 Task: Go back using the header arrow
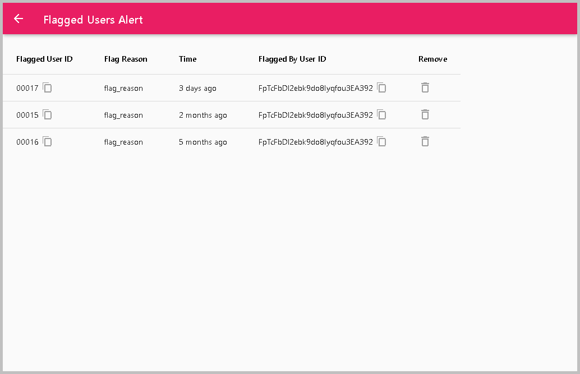(x=18, y=19)
